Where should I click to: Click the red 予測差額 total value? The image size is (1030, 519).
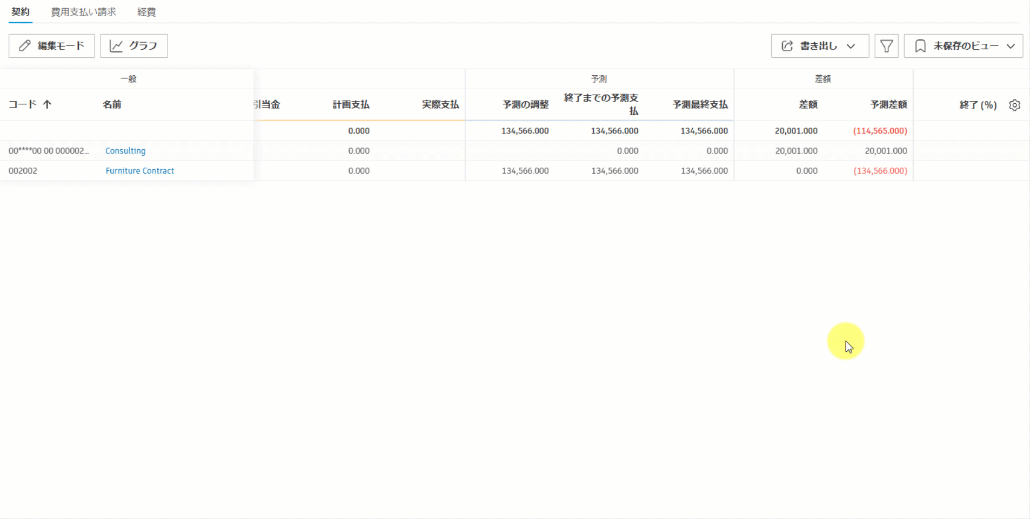click(x=881, y=130)
